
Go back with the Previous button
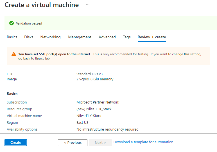73,143
